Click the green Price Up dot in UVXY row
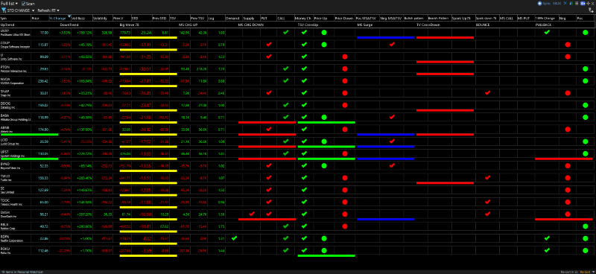This screenshot has height=274, width=596. (324, 33)
